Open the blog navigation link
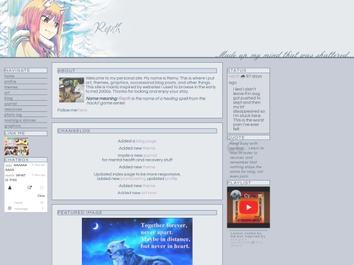 (x=9, y=98)
